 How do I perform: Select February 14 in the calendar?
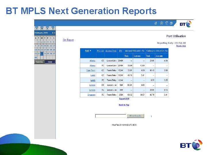pos(36,50)
